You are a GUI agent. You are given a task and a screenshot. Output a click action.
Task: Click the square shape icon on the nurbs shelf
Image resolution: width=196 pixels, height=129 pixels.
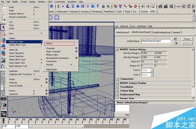(x=57, y=17)
